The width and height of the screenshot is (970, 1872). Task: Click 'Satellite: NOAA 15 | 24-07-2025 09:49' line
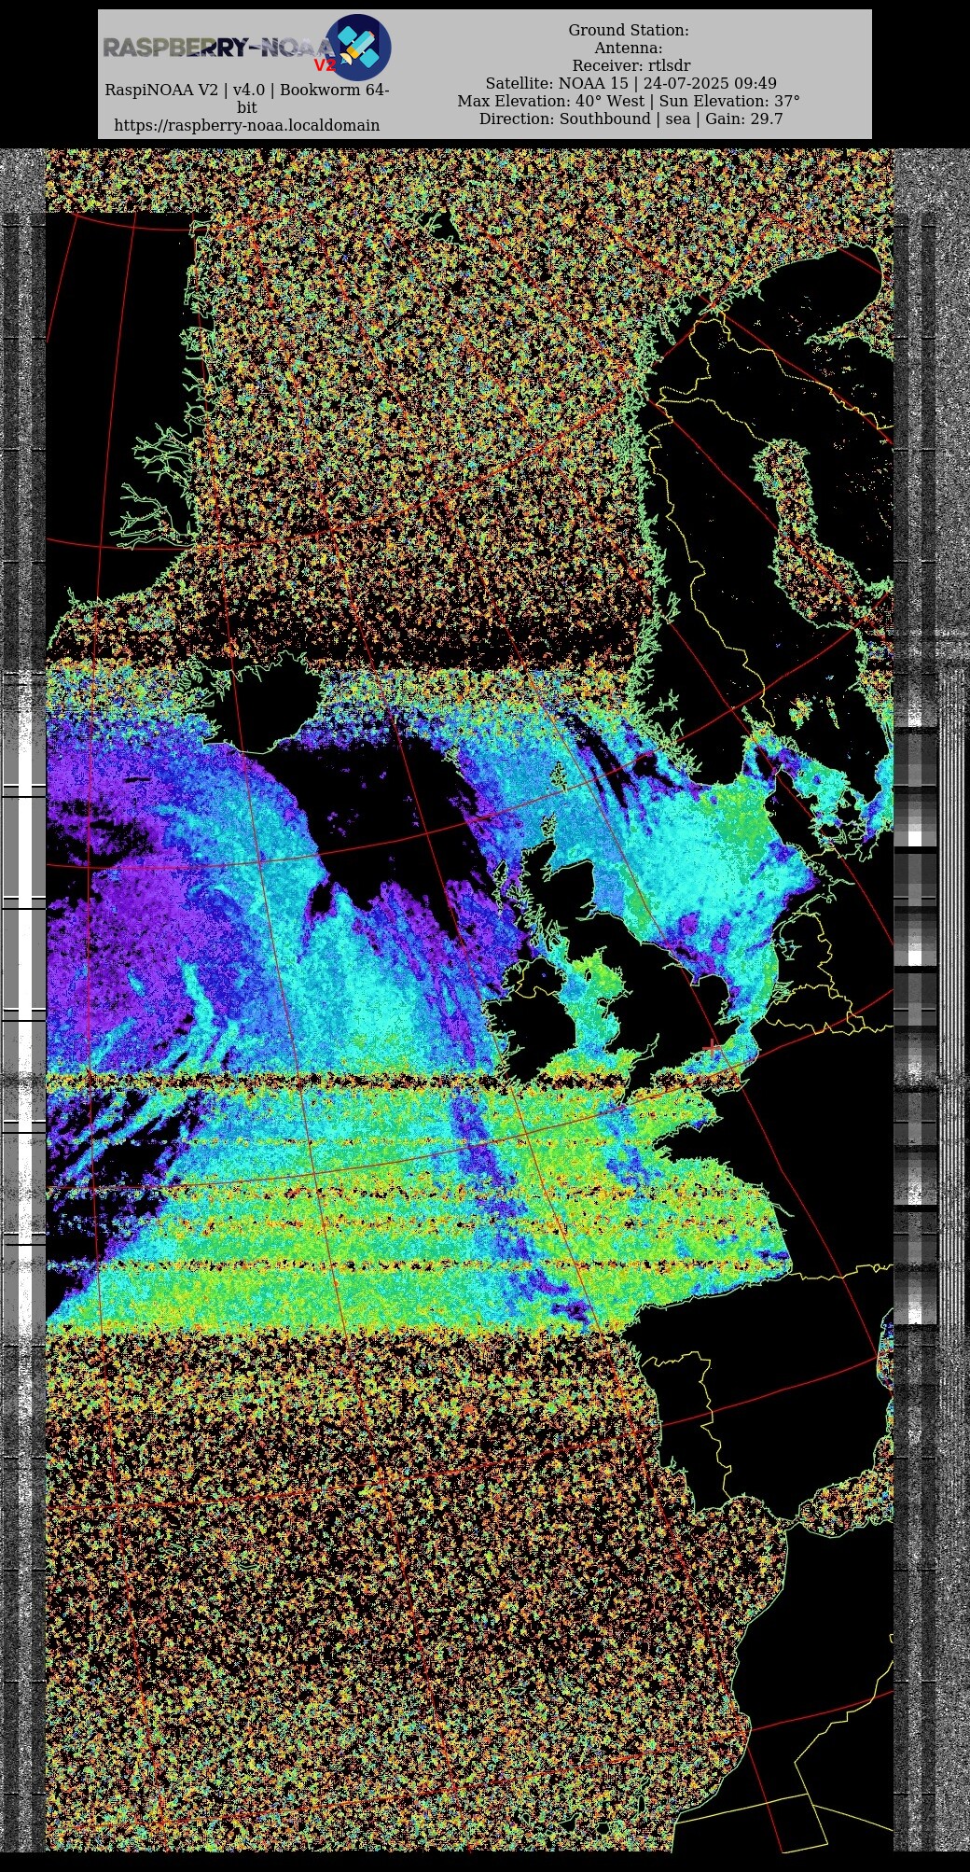(630, 84)
